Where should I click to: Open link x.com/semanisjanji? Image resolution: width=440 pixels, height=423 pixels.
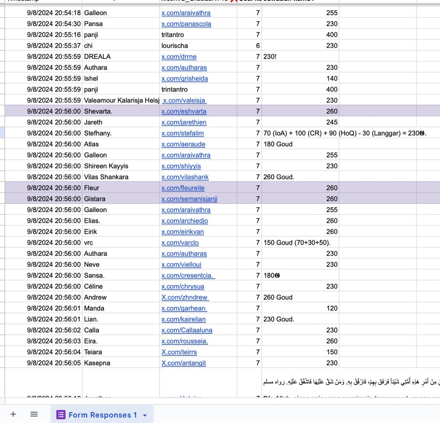(189, 199)
